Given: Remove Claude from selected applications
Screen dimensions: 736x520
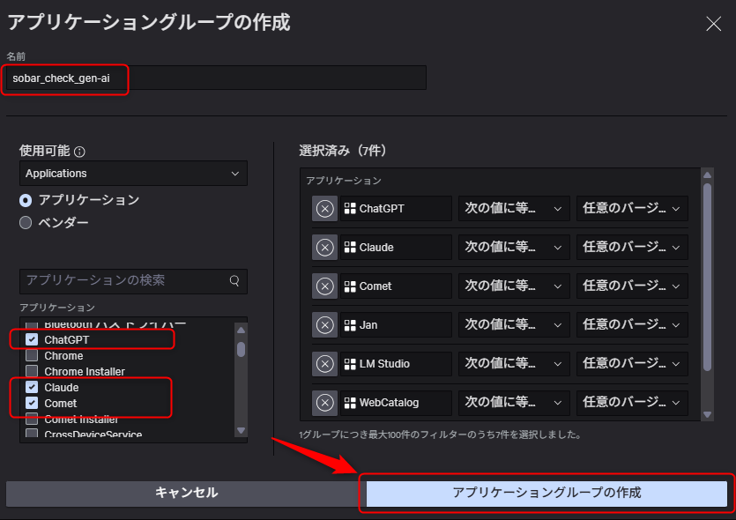Looking at the screenshot, I should (324, 248).
